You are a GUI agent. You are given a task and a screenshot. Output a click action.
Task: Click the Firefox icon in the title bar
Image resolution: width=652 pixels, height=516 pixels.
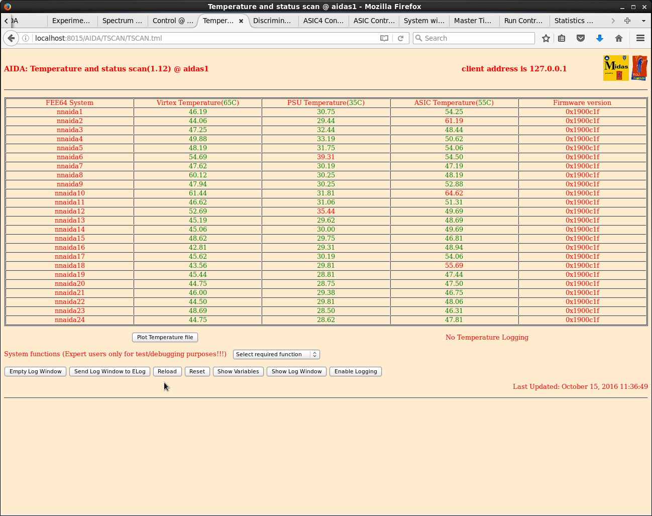point(7,7)
